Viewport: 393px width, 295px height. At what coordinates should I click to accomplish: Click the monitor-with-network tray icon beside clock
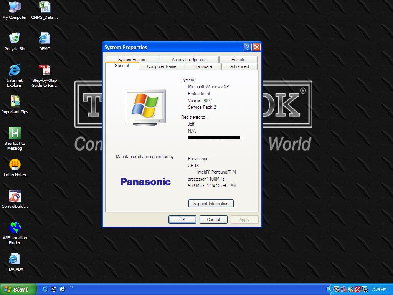[x=364, y=290]
